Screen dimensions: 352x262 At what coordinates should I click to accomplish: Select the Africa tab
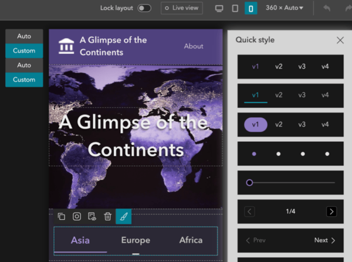click(x=191, y=240)
